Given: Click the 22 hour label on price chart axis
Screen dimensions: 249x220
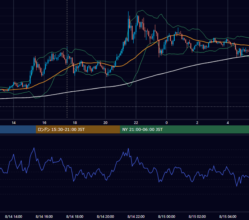Looking at the screenshot, I should (136, 123).
